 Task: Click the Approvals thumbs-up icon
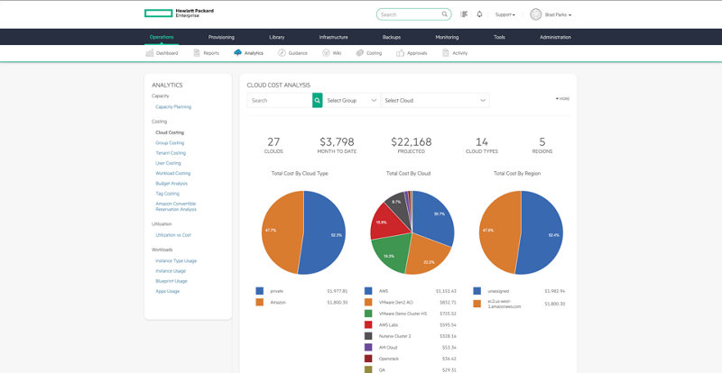click(402, 53)
